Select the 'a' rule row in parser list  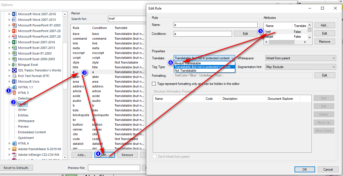[x=109, y=72]
